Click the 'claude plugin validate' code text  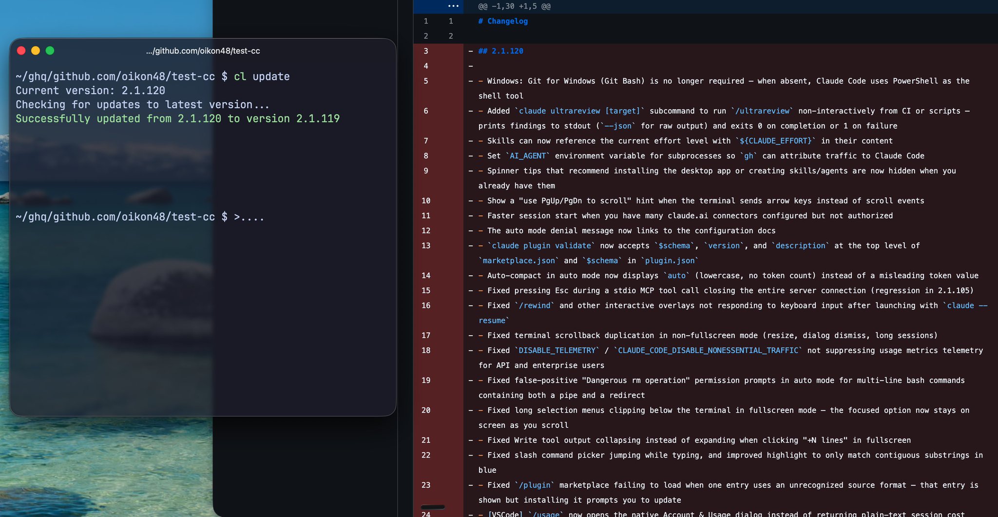541,246
